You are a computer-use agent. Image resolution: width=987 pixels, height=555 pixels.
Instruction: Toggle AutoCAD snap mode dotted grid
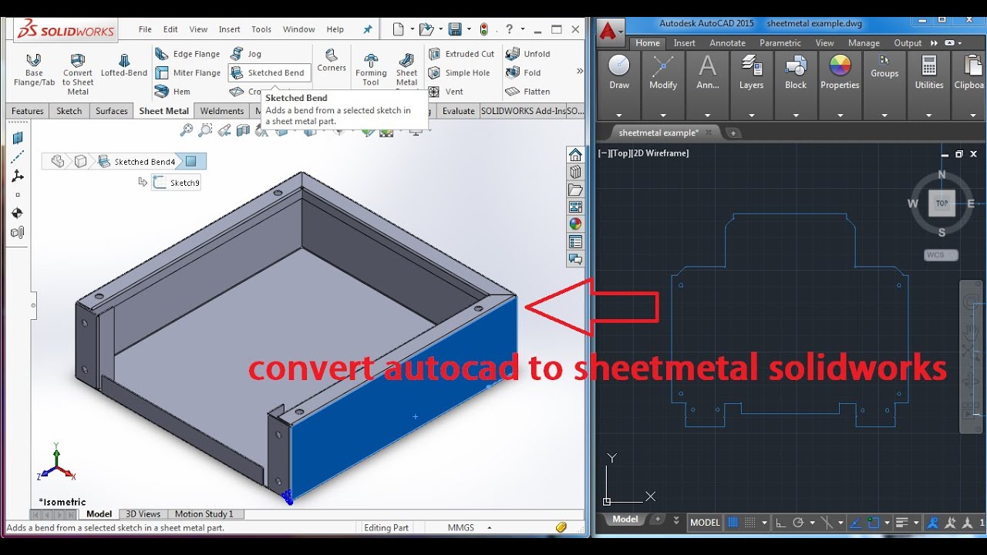click(x=750, y=522)
